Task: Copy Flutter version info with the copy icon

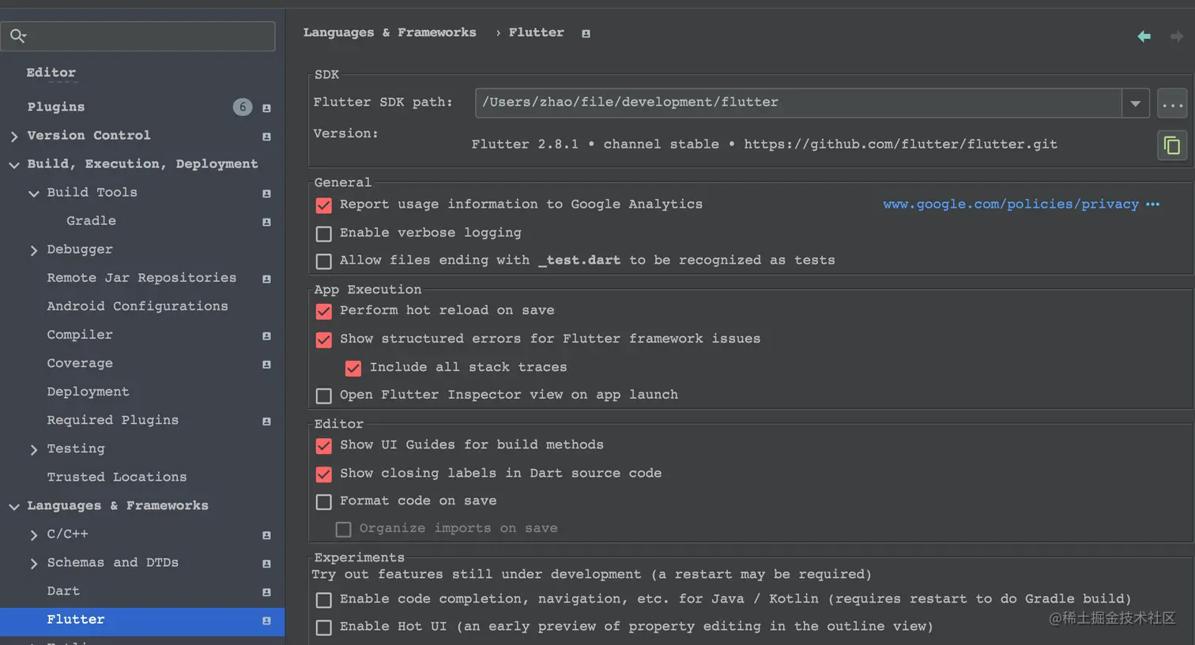Action: click(x=1172, y=145)
